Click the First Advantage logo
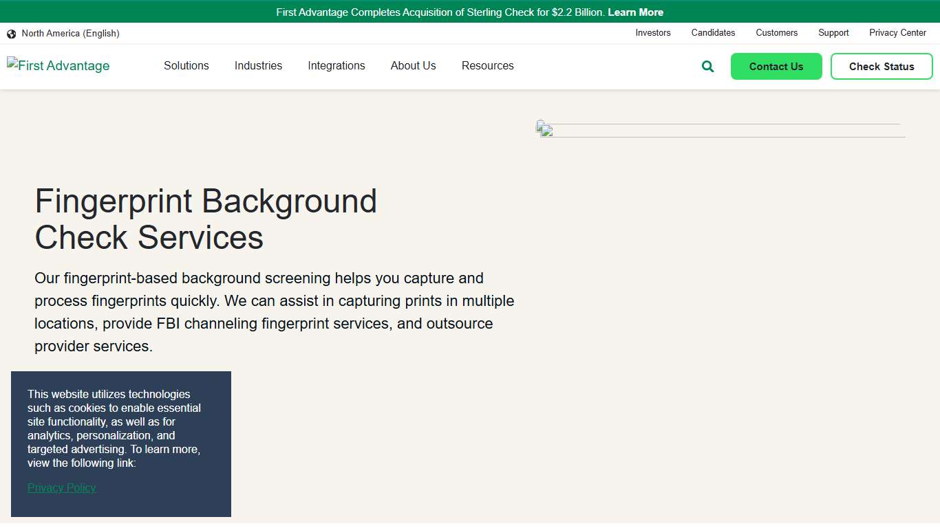This screenshot has width=940, height=528. [58, 65]
